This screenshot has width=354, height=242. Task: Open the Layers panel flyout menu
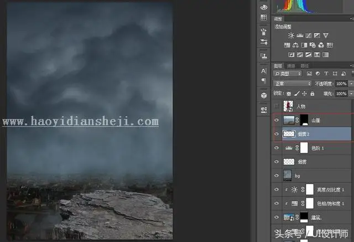(x=352, y=66)
